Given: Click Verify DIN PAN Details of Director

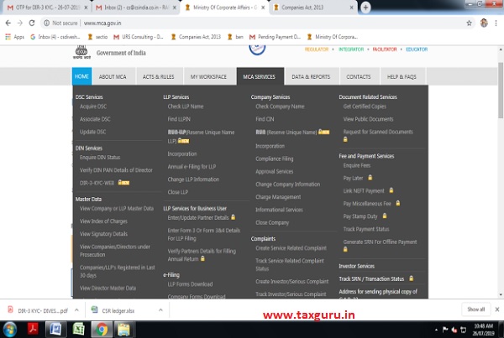Looking at the screenshot, I should [x=116, y=170].
